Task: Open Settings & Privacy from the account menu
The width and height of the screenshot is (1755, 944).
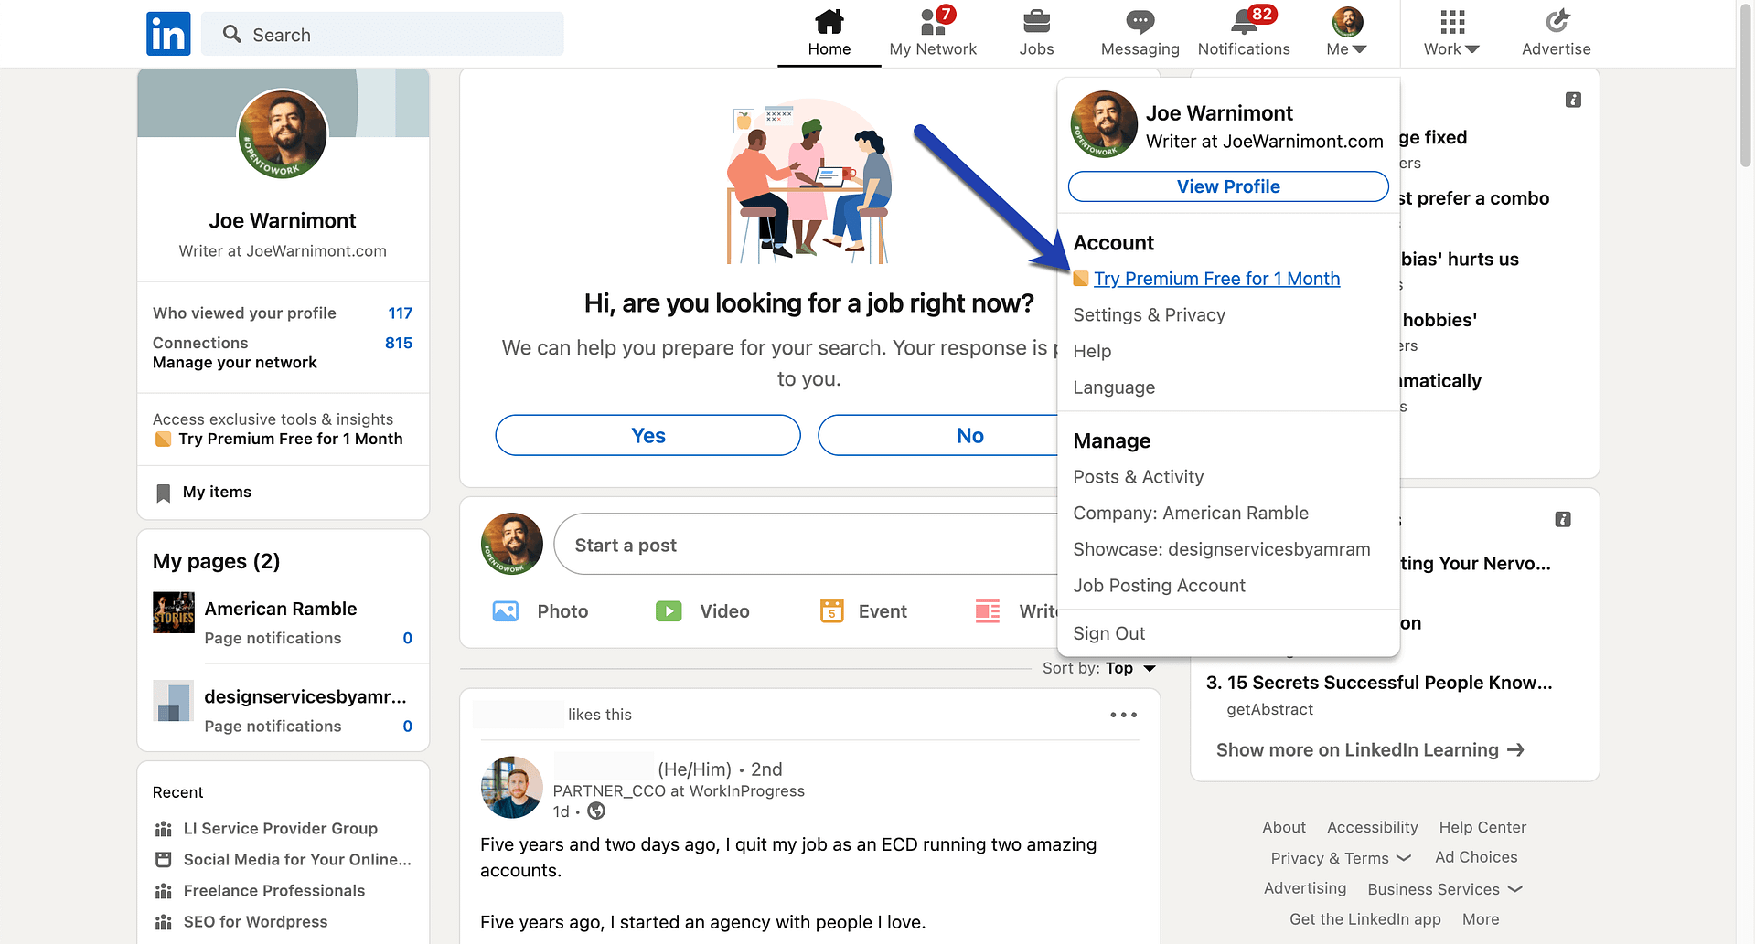Action: coord(1149,314)
